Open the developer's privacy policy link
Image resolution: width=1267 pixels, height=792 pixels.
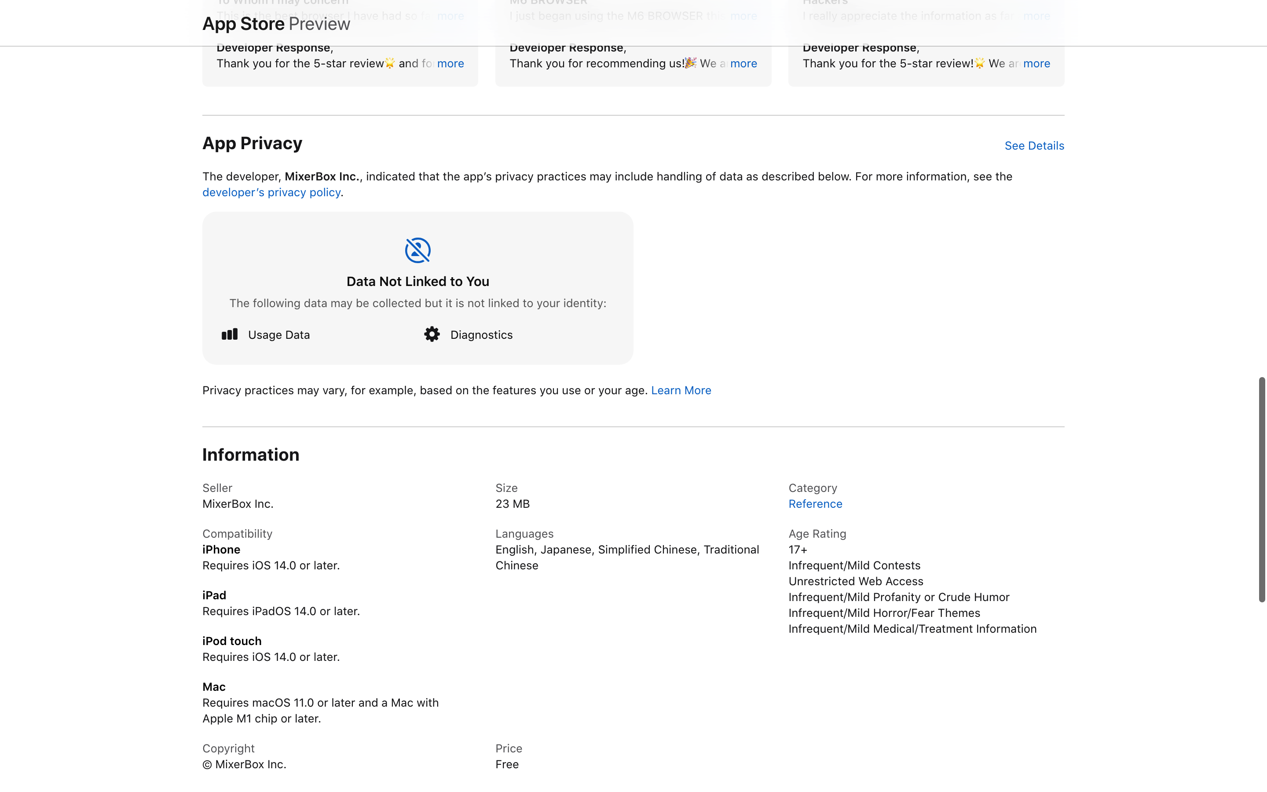click(271, 192)
